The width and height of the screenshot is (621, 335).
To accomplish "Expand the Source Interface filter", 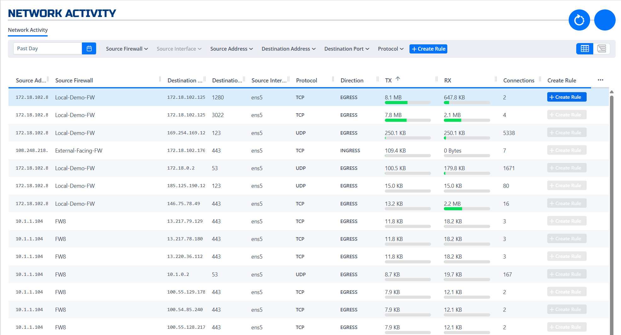I will [x=179, y=49].
